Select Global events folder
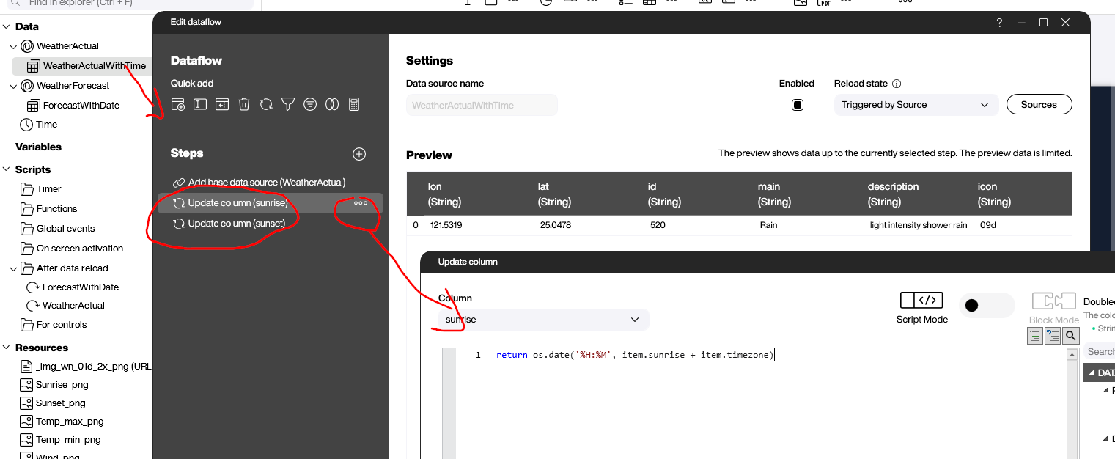The image size is (1115, 459). click(65, 229)
